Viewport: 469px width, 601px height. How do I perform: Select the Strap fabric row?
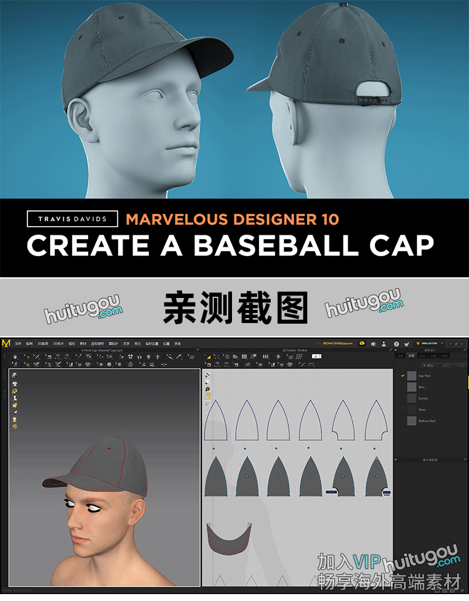click(432, 409)
